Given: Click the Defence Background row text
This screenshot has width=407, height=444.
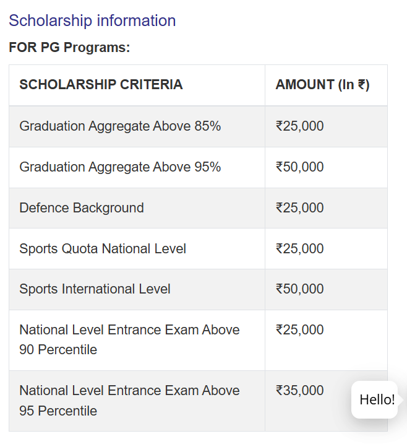Looking at the screenshot, I should coord(82,208).
